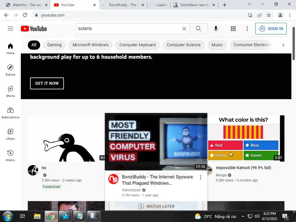Select the Computer Science filter chip
This screenshot has width=296, height=222.
[184, 45]
